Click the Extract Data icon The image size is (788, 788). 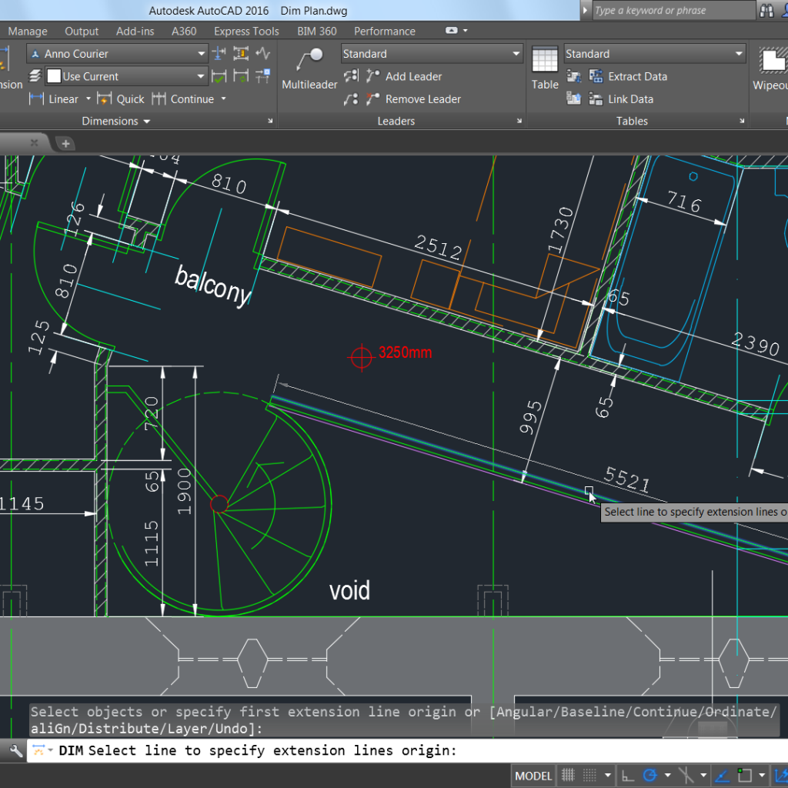coord(596,76)
